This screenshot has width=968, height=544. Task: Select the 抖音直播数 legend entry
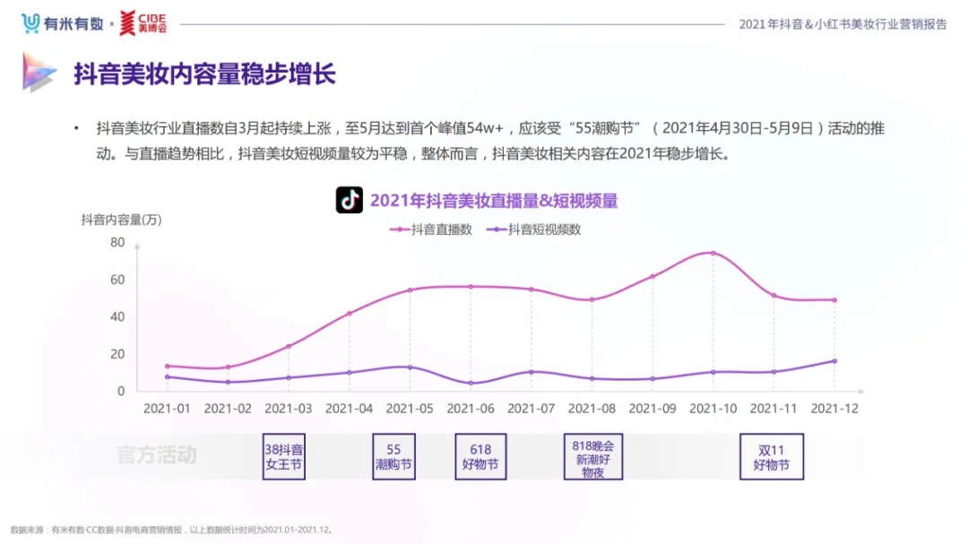point(431,229)
